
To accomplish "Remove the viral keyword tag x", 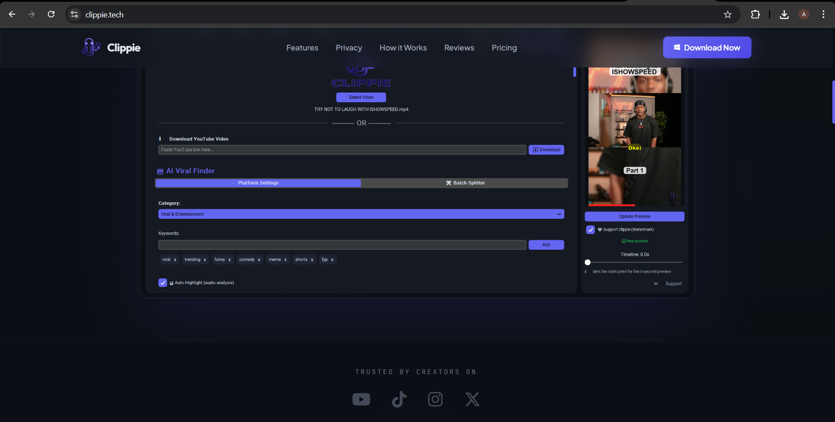I will [175, 260].
